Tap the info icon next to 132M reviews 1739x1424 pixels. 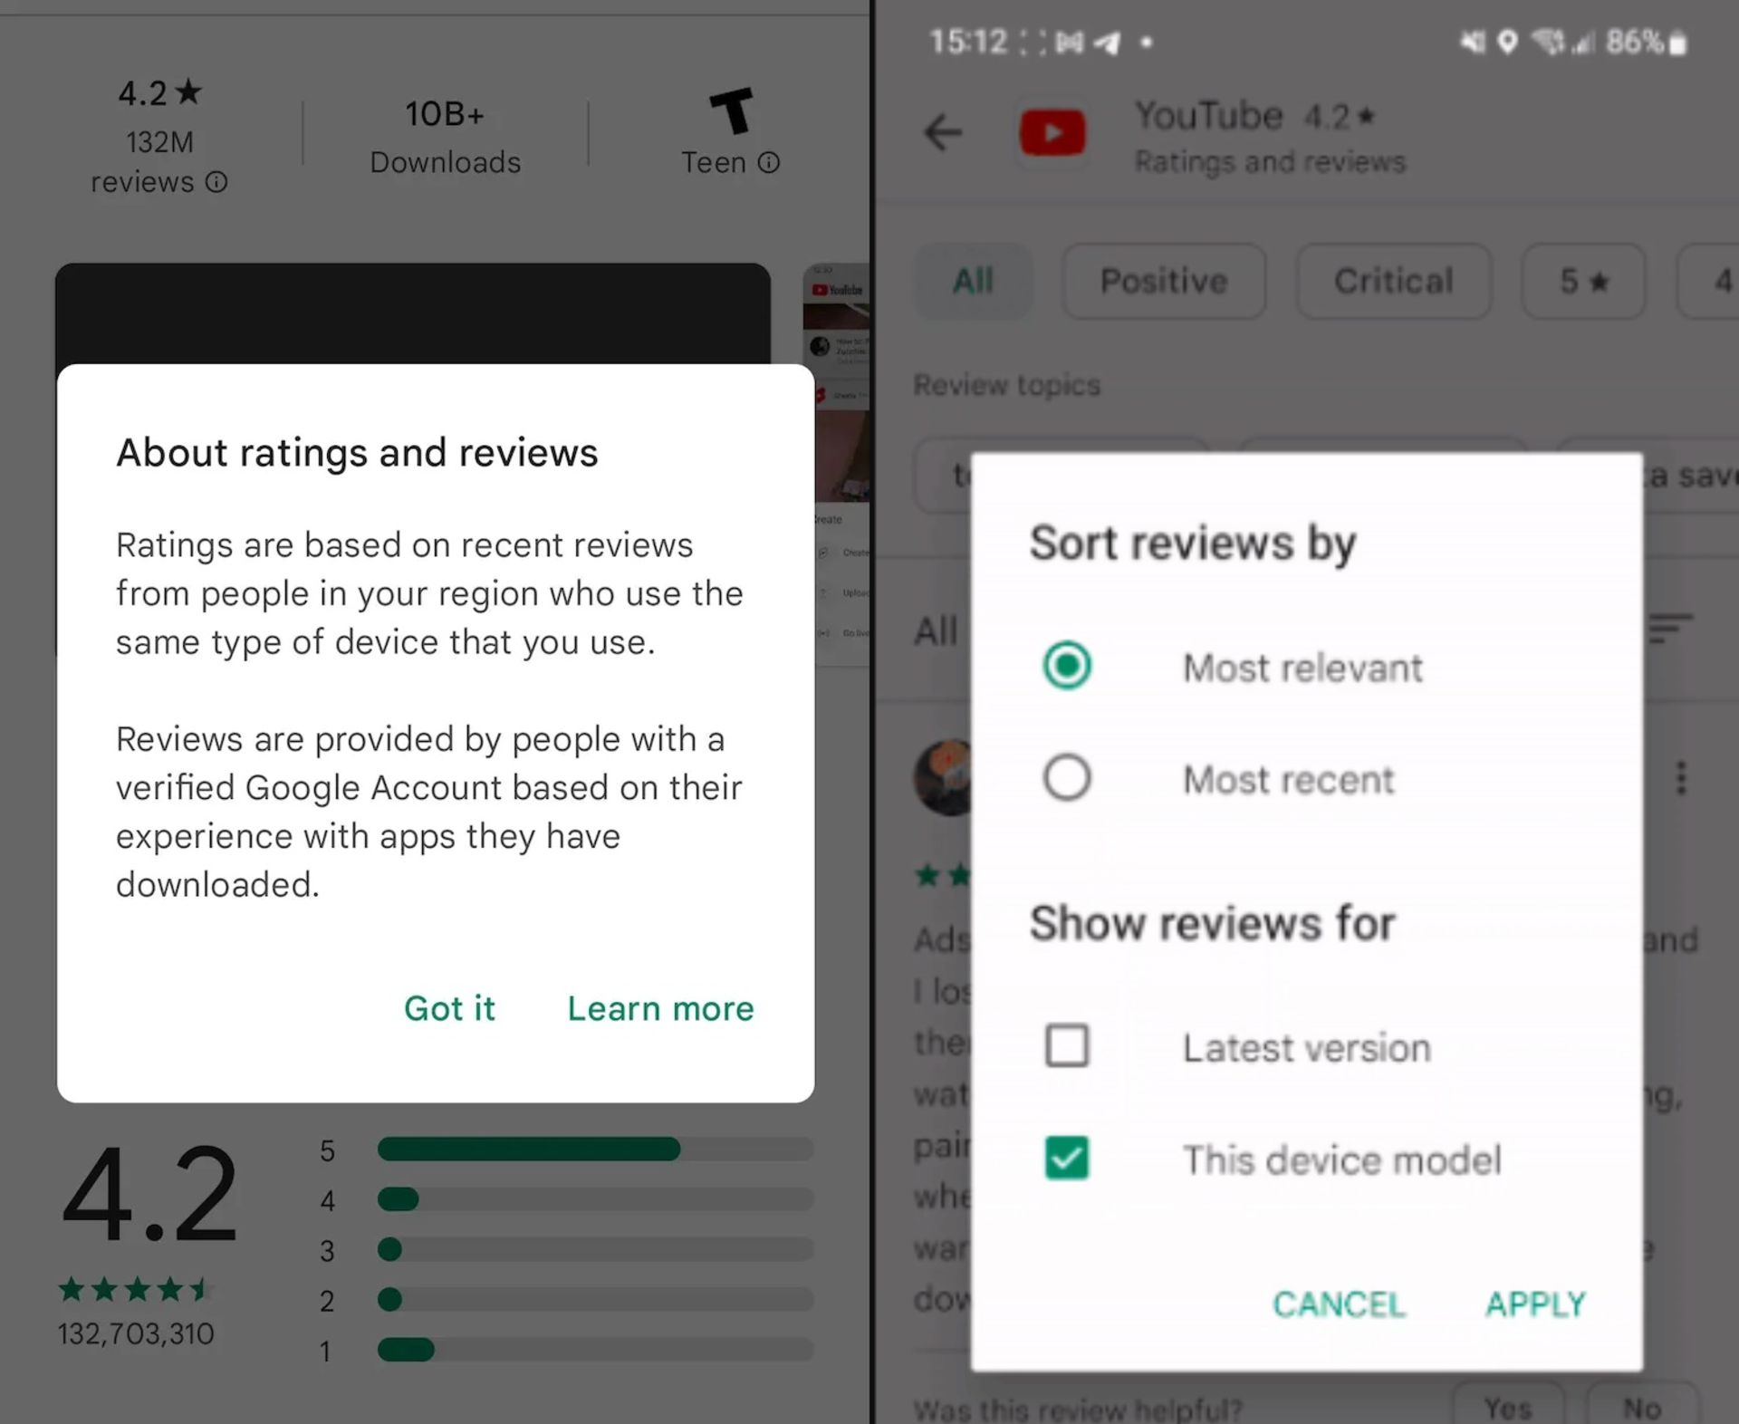[216, 182]
